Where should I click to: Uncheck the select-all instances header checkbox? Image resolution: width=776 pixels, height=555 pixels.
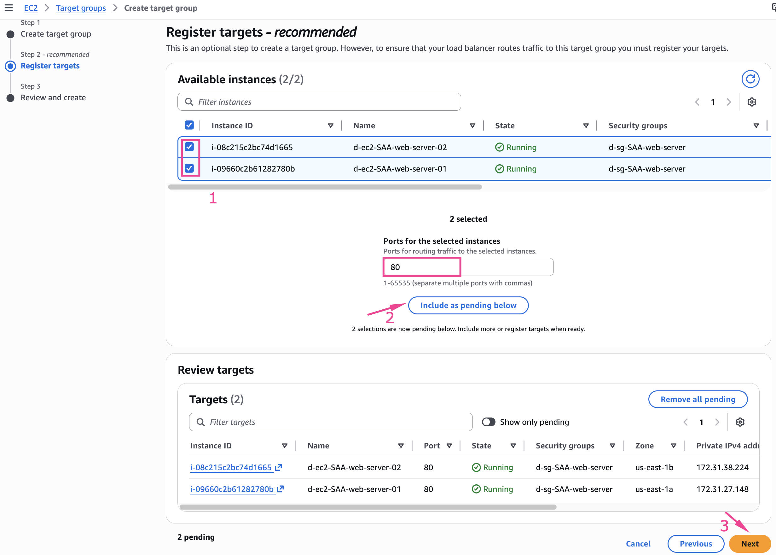tap(189, 126)
